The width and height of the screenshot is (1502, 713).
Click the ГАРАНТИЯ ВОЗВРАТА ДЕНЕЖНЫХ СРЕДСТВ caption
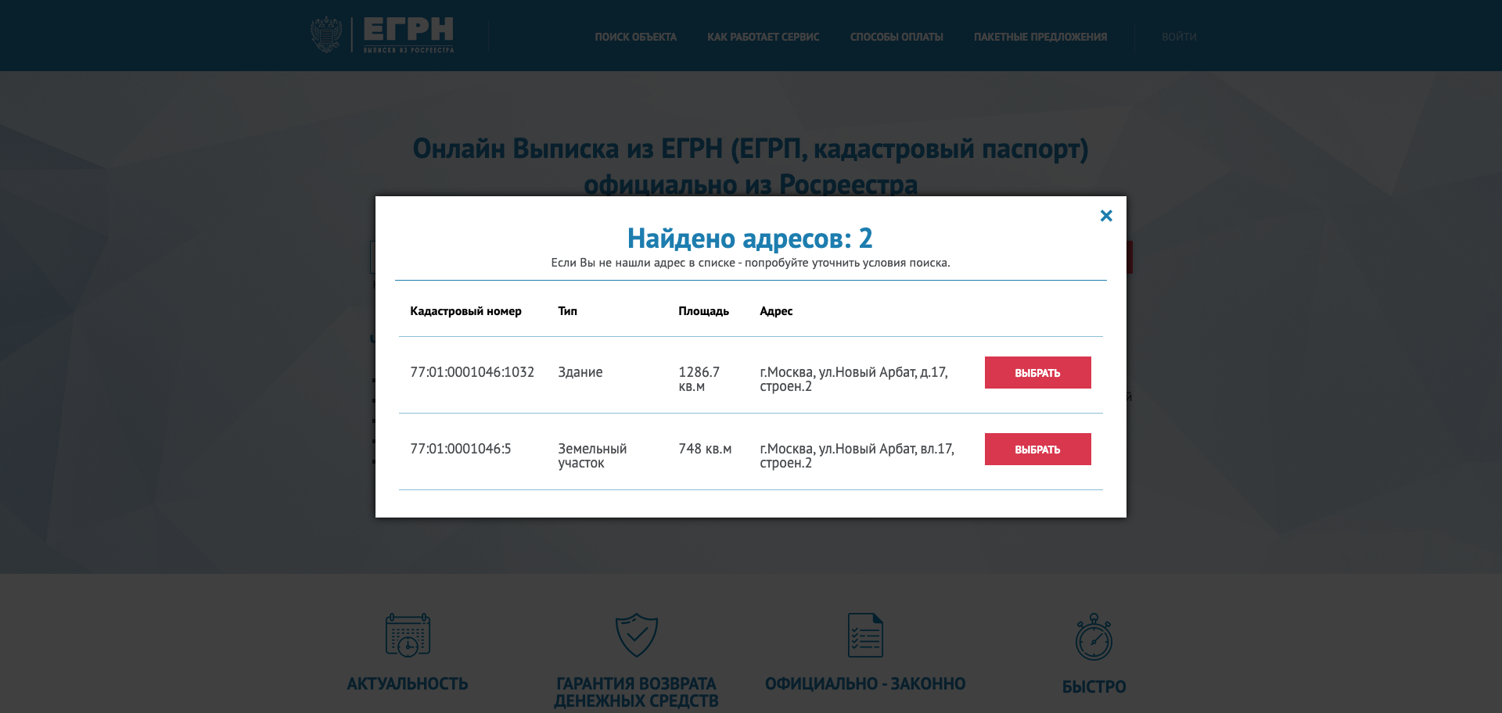pyautogui.click(x=636, y=693)
